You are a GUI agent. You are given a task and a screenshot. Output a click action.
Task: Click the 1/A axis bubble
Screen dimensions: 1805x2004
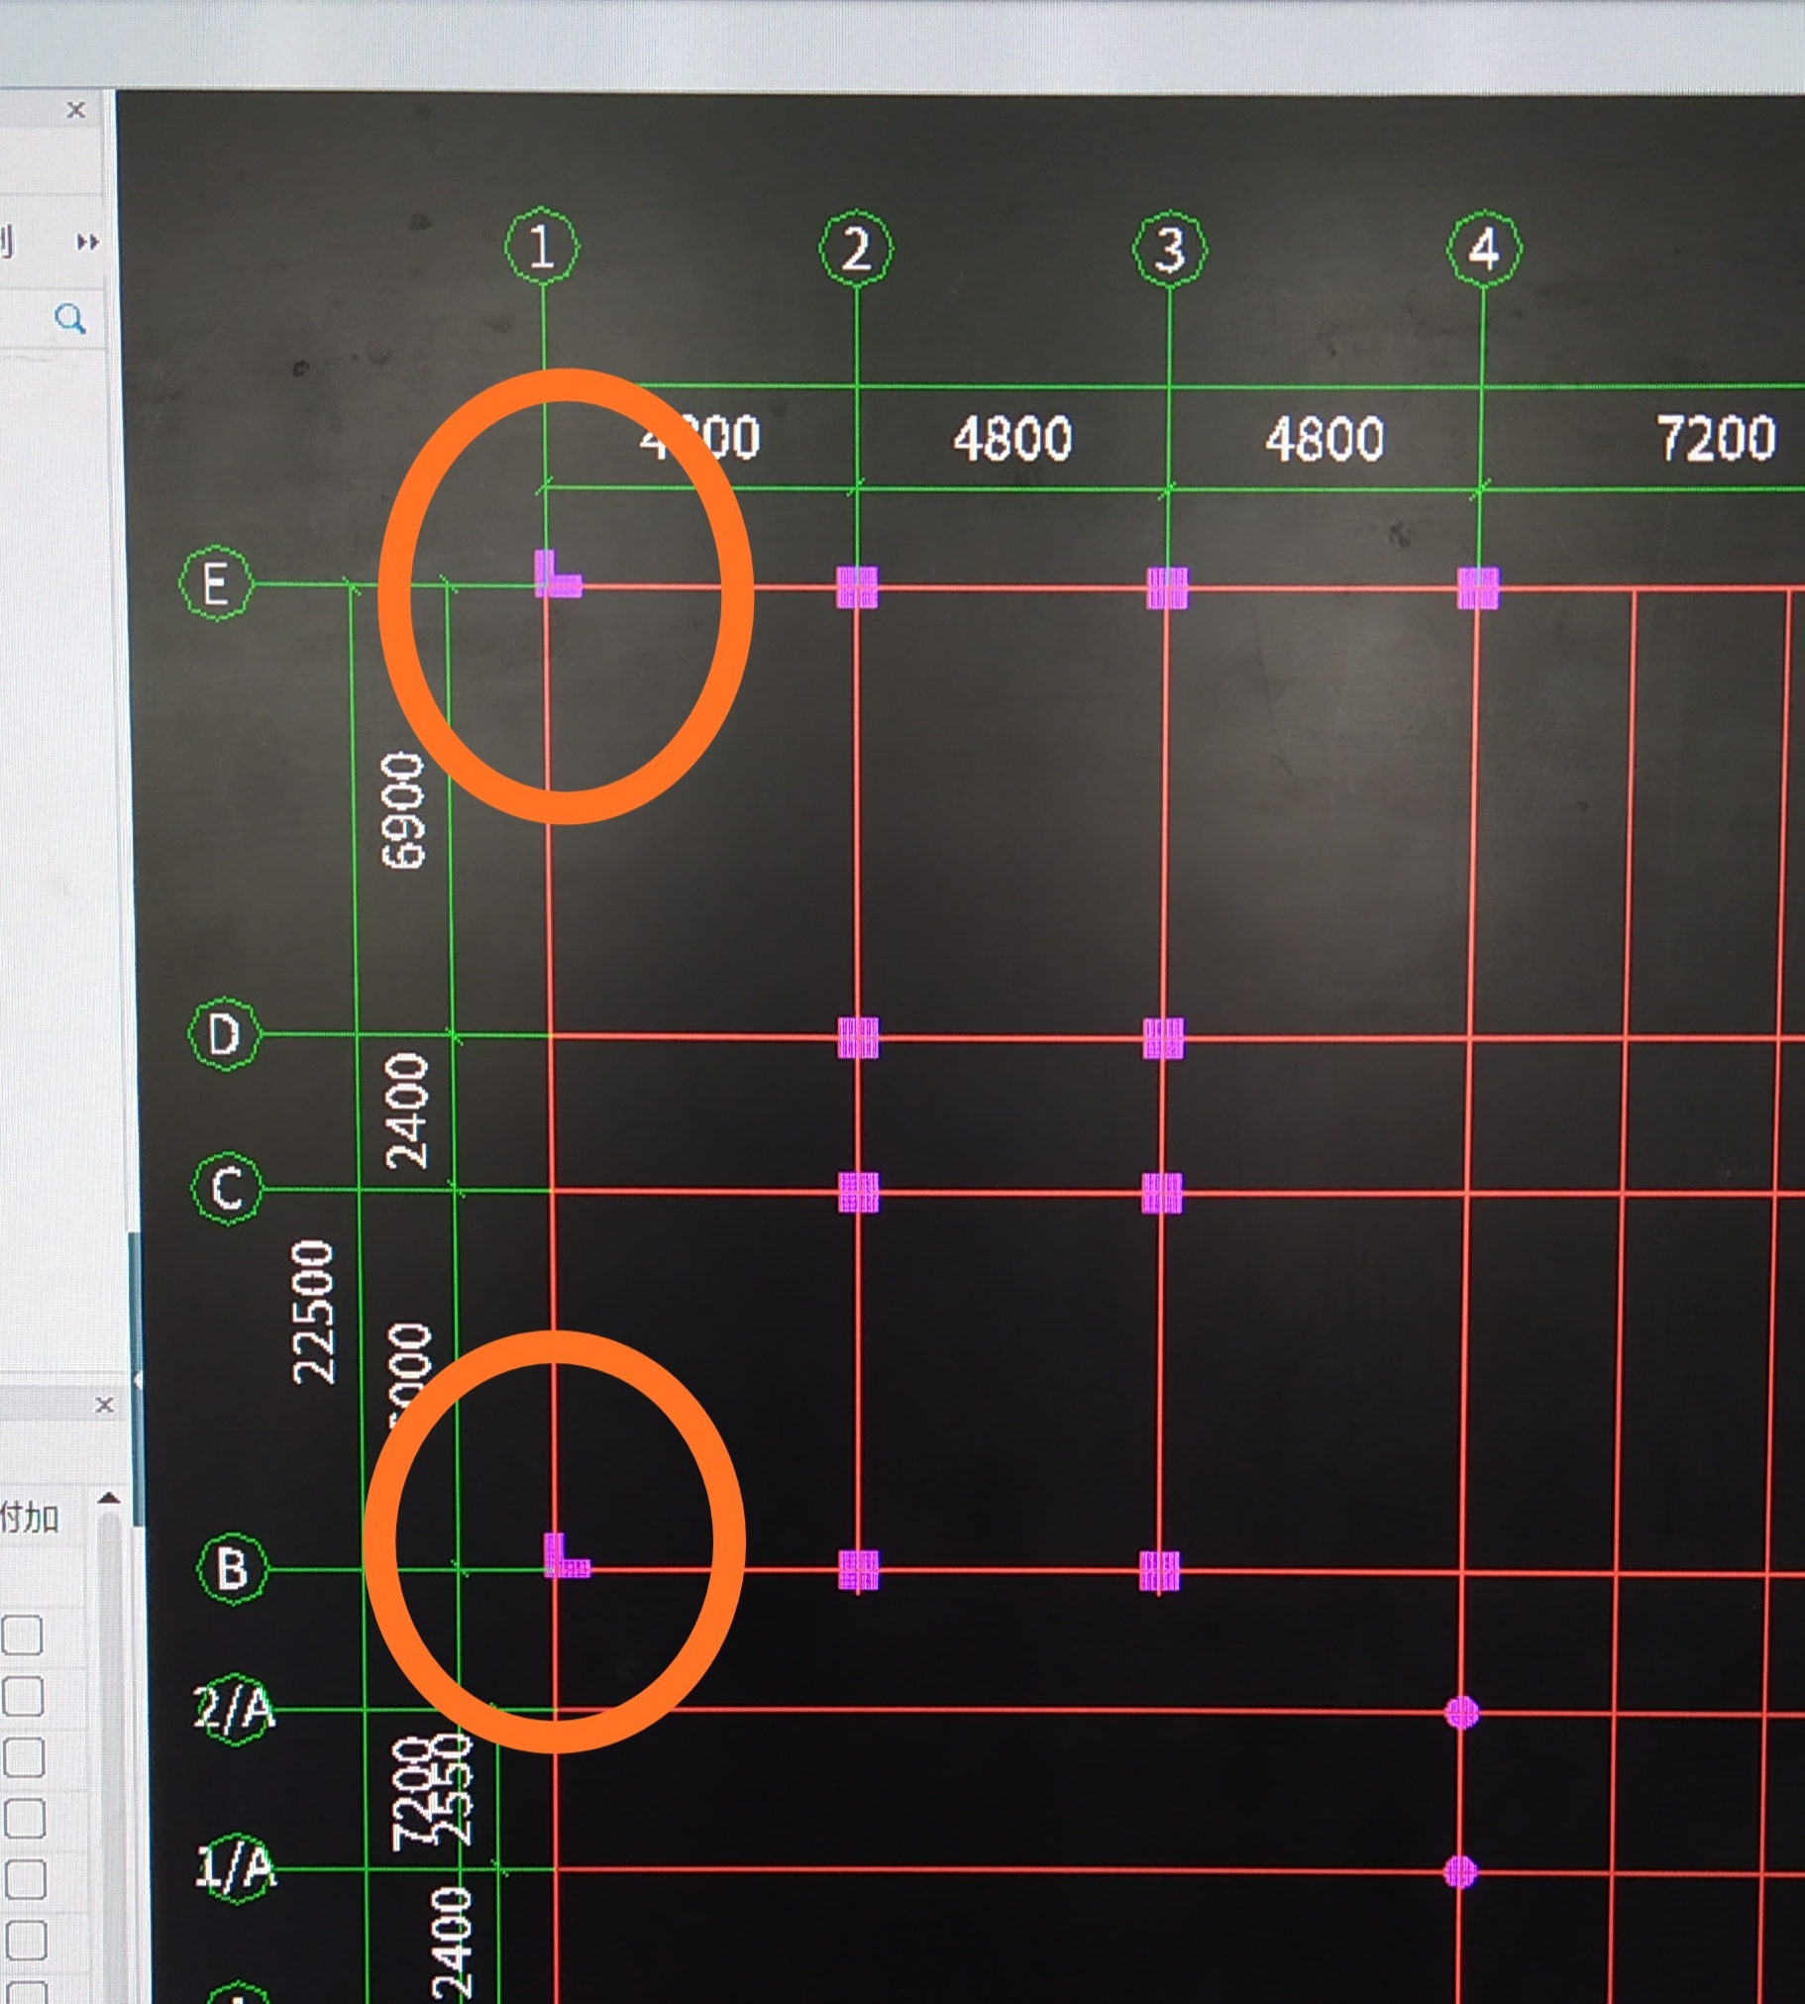coord(235,1869)
